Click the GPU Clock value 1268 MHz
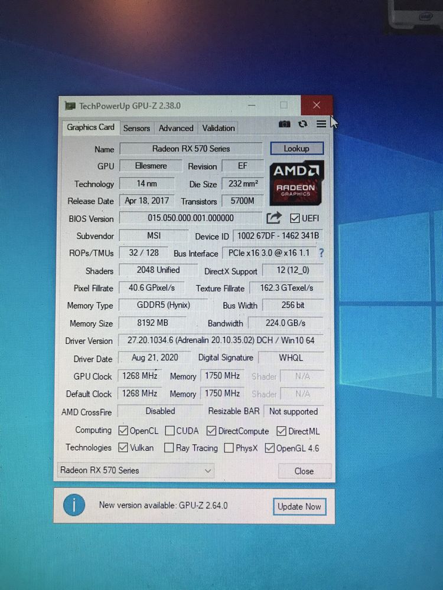The width and height of the screenshot is (443, 590). coord(140,375)
